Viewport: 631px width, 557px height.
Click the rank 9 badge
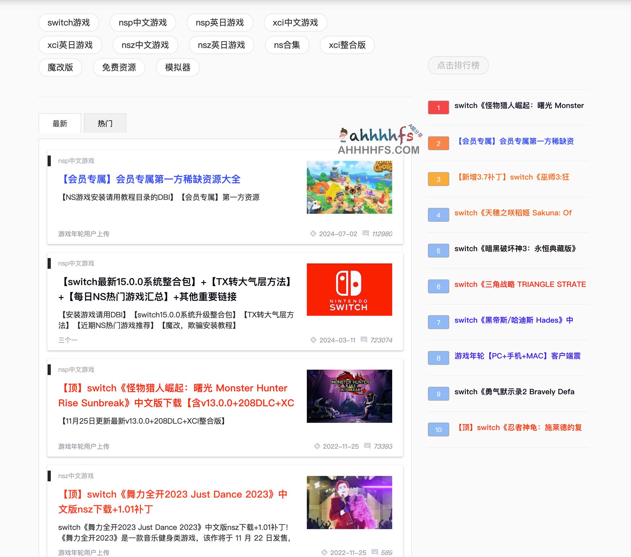click(438, 394)
